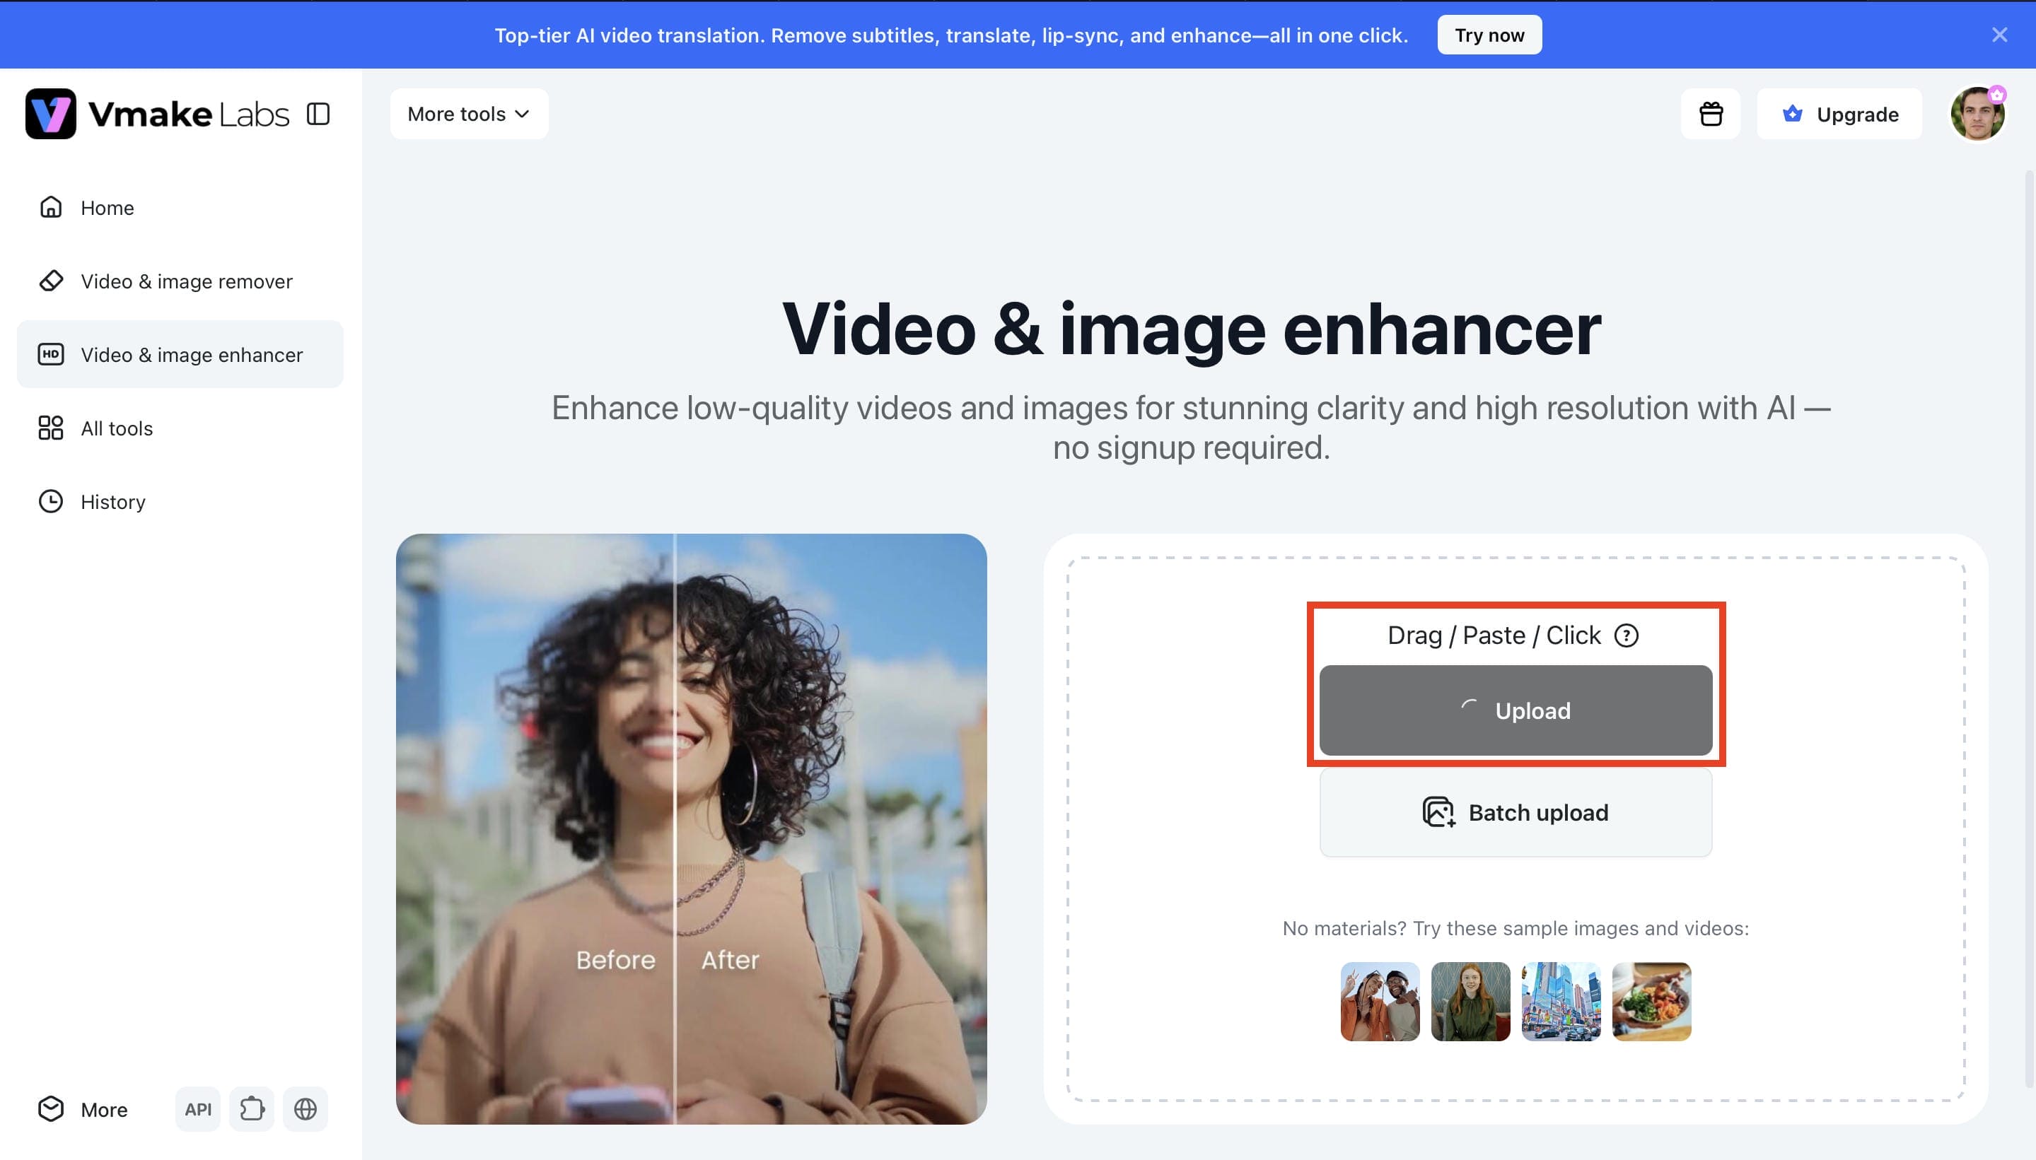The height and width of the screenshot is (1160, 2036).
Task: Click the API button at sidebar bottom
Action: pos(197,1109)
